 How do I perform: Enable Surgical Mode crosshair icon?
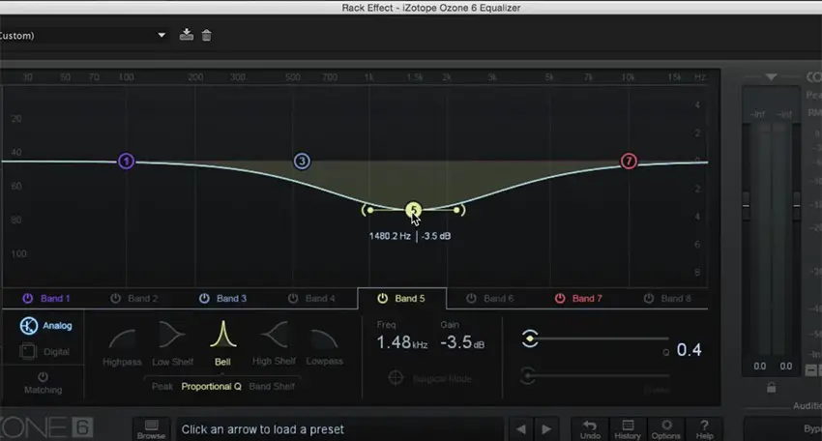tap(396, 377)
